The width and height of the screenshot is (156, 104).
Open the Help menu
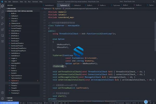click(41, 2)
